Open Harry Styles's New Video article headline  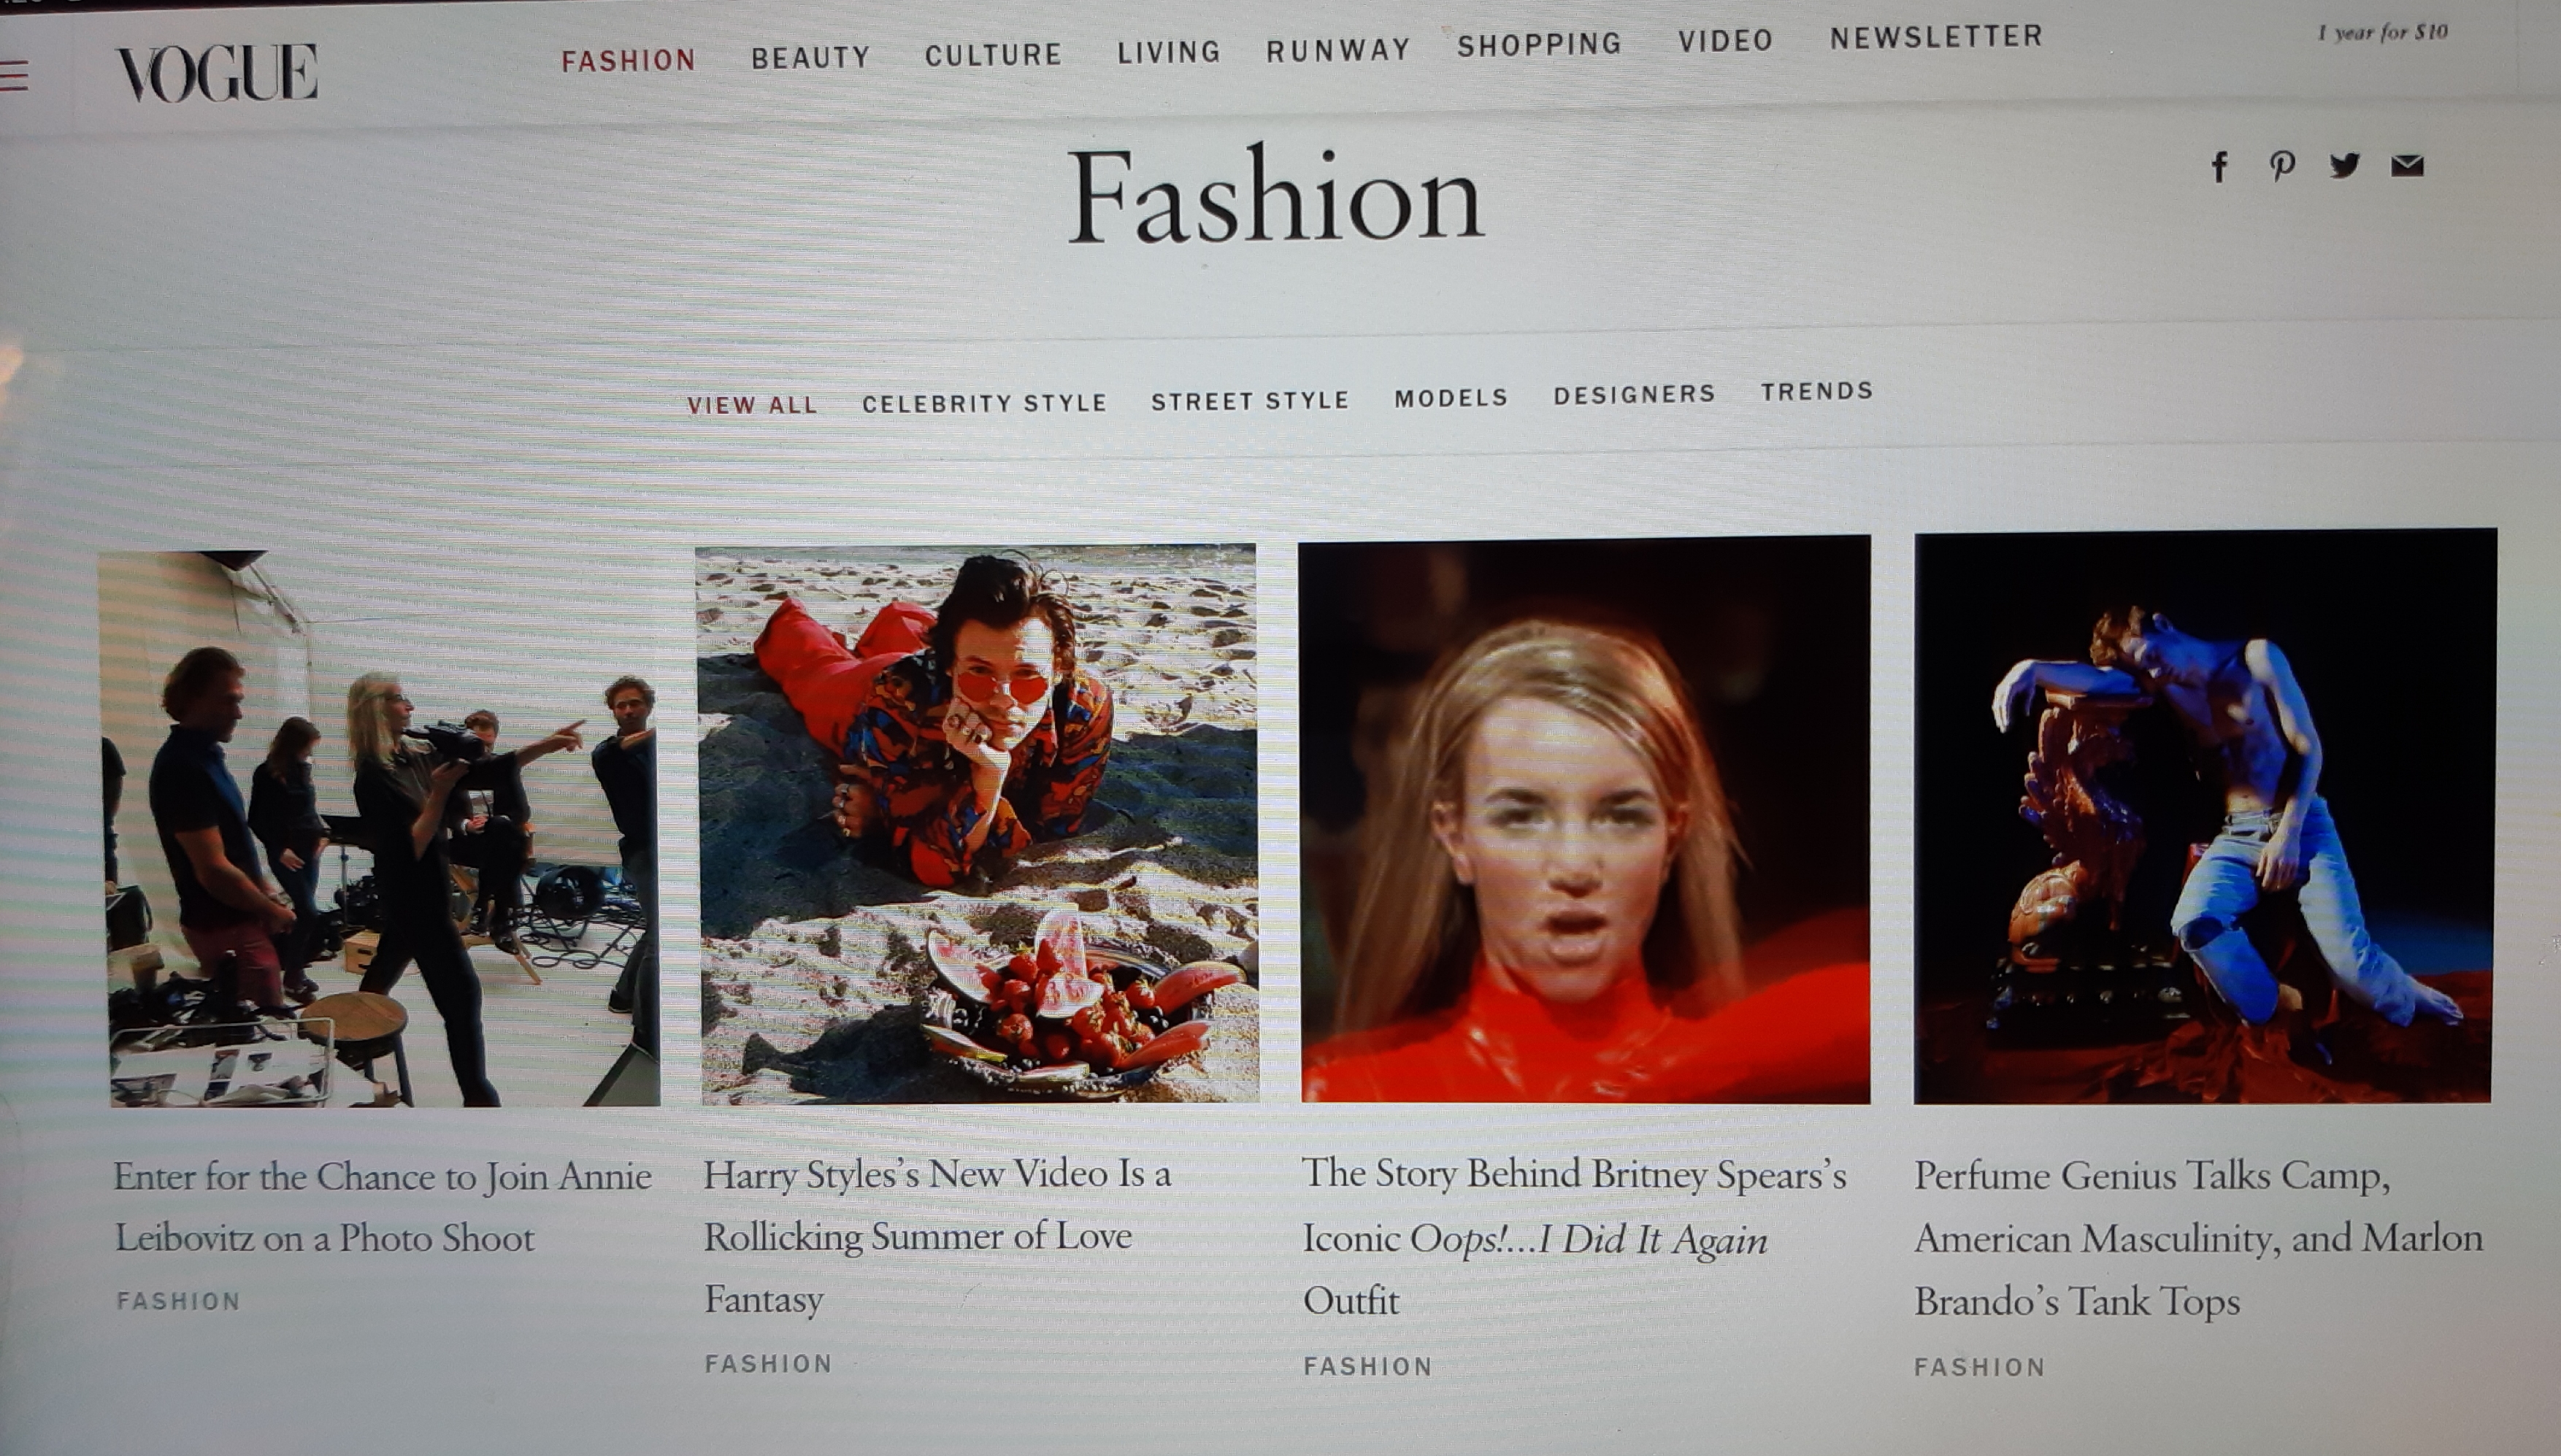pyautogui.click(x=936, y=1235)
